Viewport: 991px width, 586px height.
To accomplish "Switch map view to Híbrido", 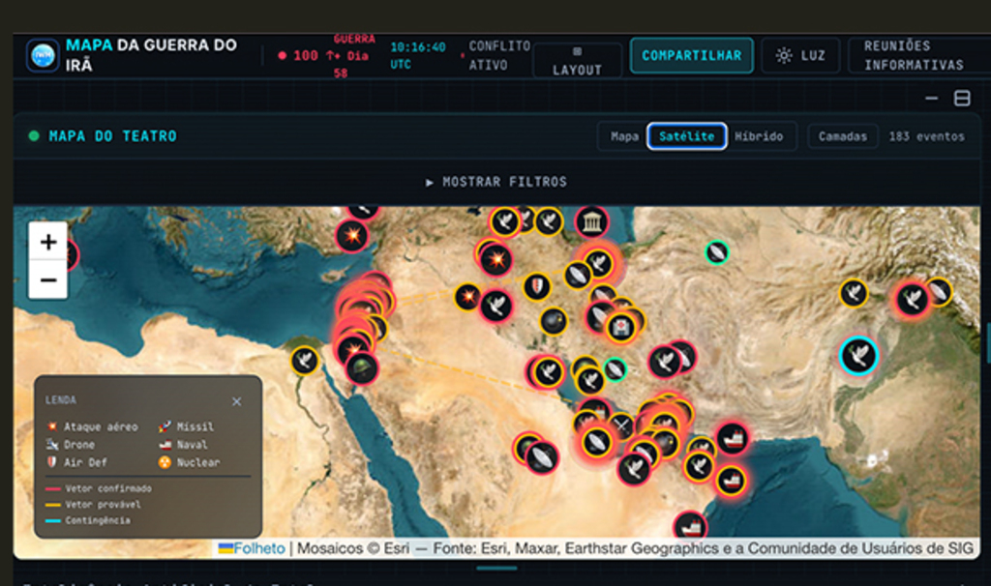I will (x=759, y=136).
